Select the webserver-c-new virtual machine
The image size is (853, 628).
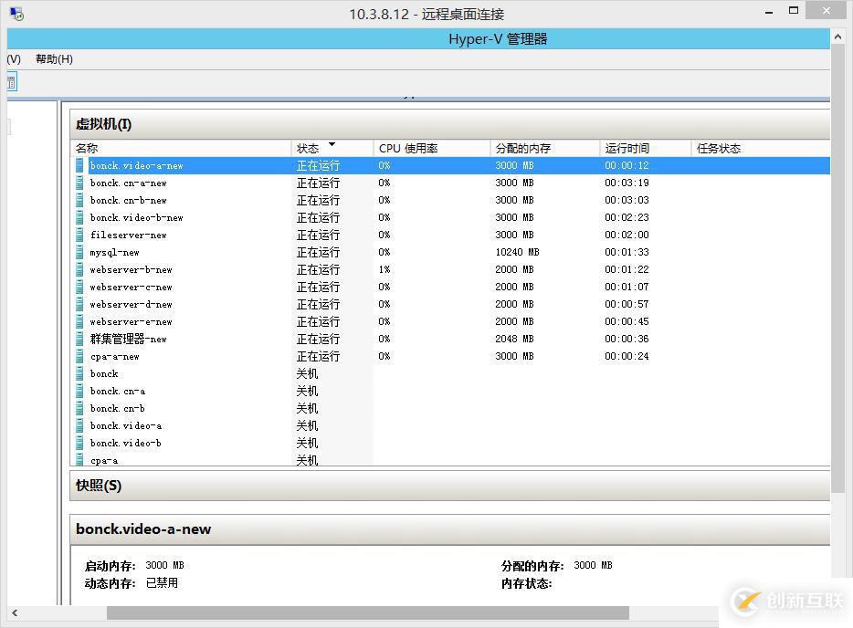(450, 288)
